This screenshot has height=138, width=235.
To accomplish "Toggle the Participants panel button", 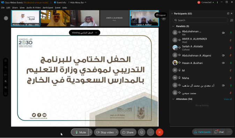I will [202, 132].
